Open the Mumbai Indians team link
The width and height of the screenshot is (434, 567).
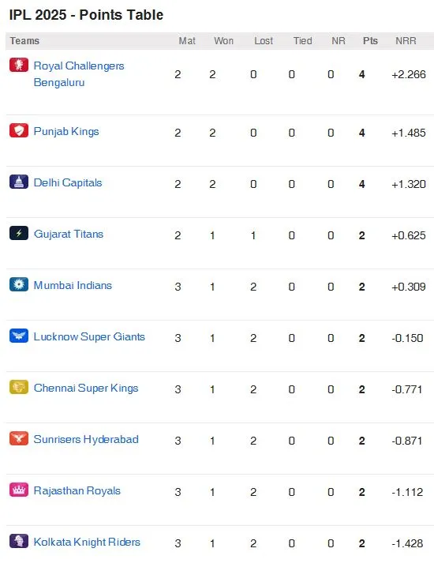[73, 285]
